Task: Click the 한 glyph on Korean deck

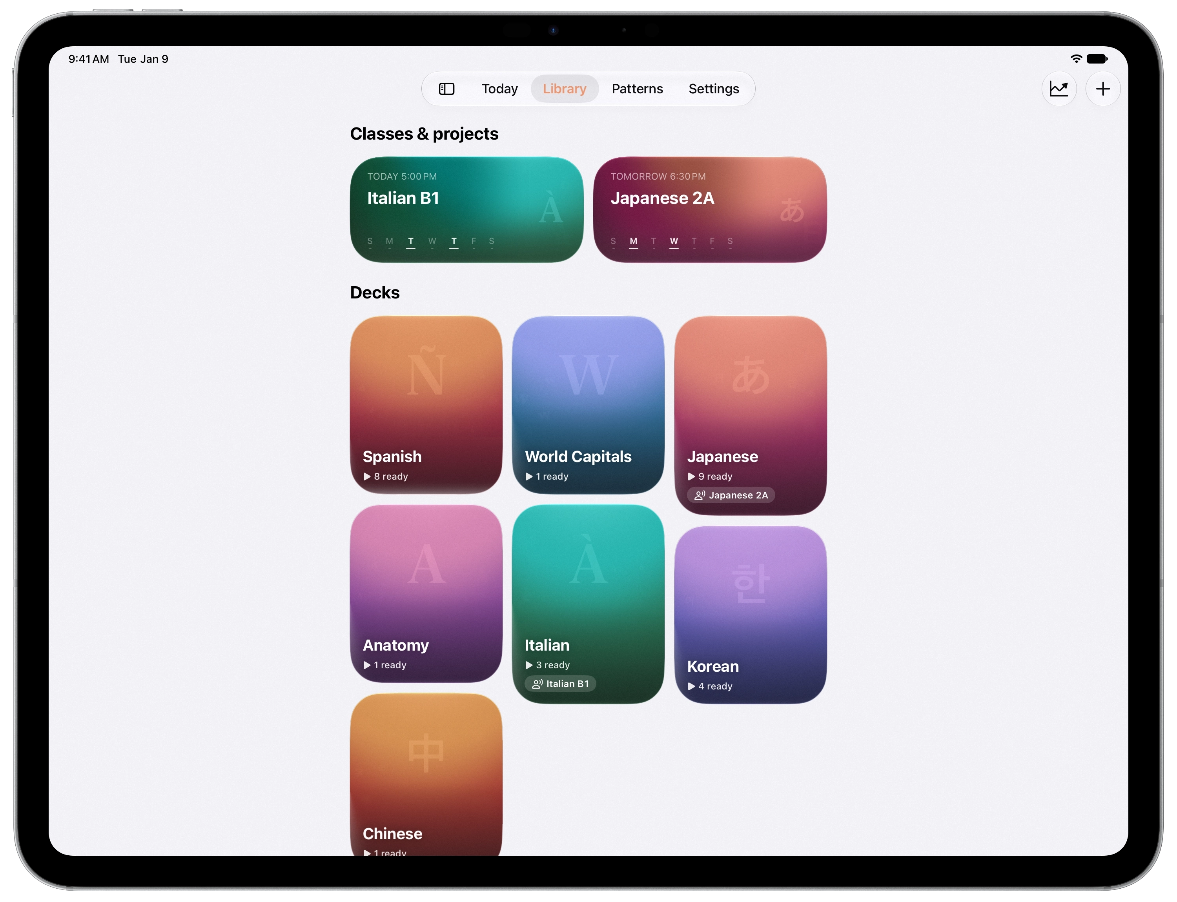Action: point(751,583)
